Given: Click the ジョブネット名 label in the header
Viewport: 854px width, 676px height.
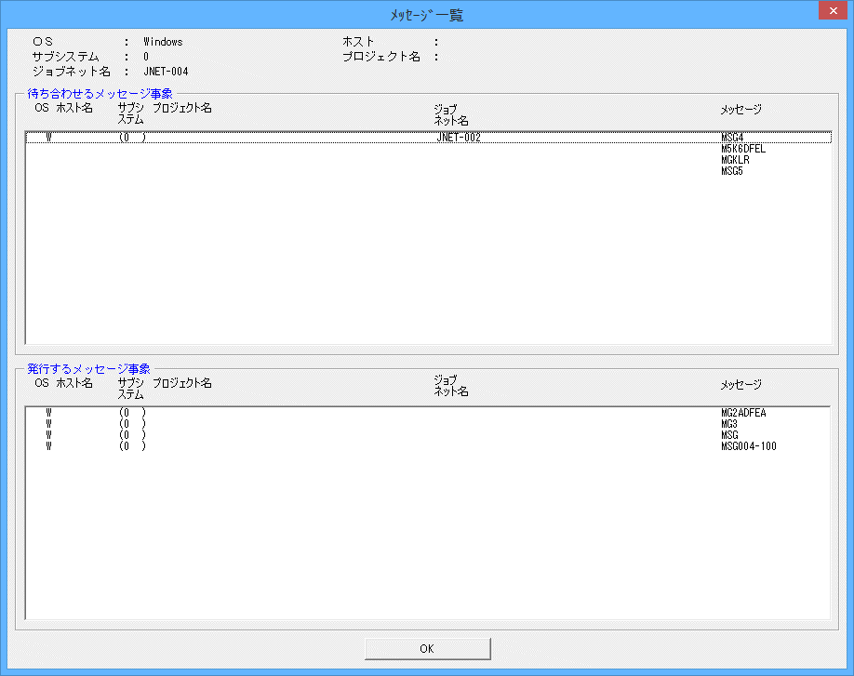Looking at the screenshot, I should point(72,72).
